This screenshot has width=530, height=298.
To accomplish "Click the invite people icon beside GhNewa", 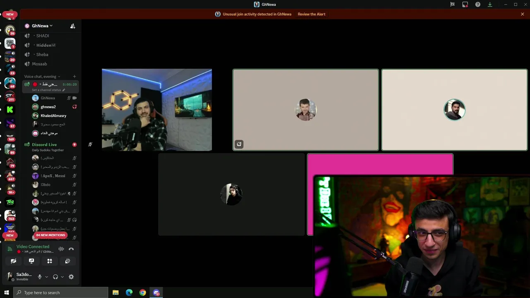I will tap(72, 26).
